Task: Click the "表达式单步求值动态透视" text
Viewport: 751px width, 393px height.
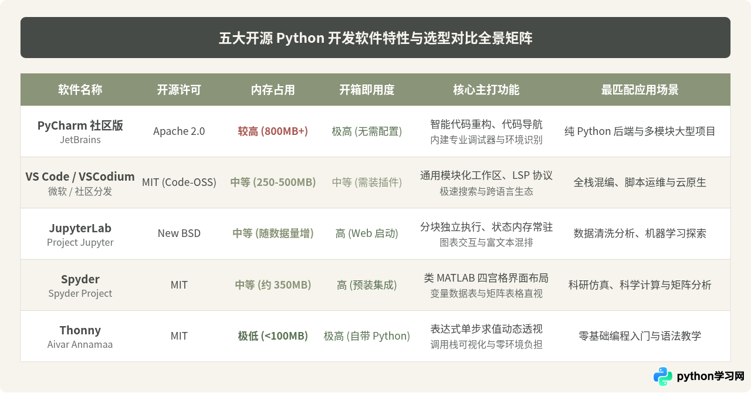Action: [x=486, y=328]
